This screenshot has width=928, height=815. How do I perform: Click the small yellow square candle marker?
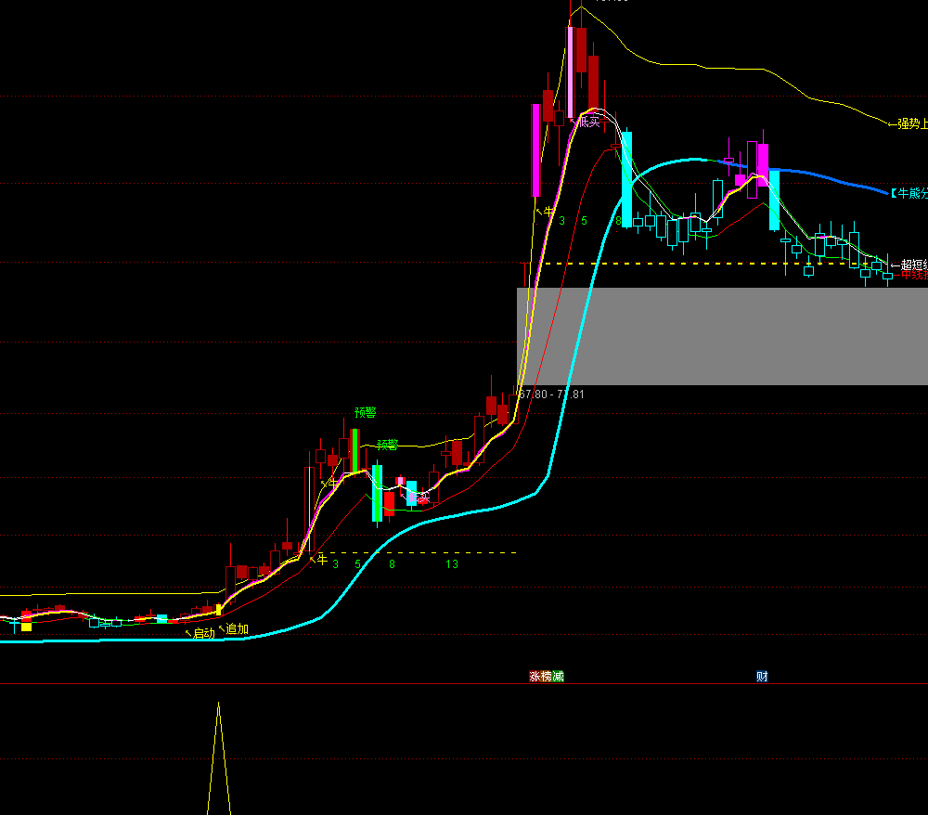pyautogui.click(x=26, y=627)
